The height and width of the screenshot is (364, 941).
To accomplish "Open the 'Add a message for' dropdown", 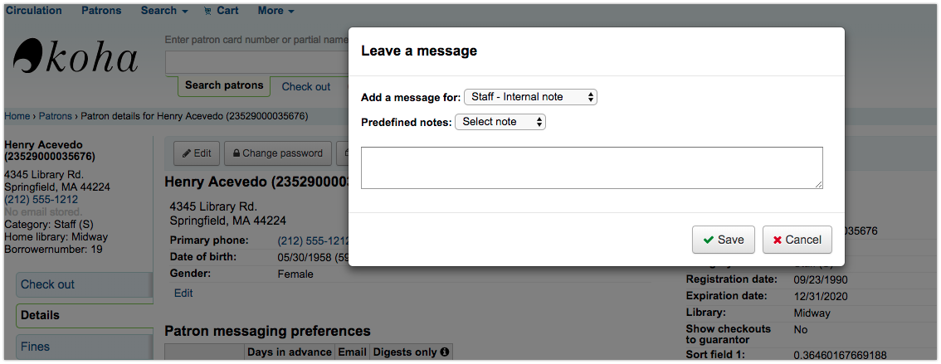I will tap(530, 97).
